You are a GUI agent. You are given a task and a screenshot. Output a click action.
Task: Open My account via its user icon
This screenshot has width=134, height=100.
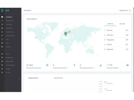[2, 58]
